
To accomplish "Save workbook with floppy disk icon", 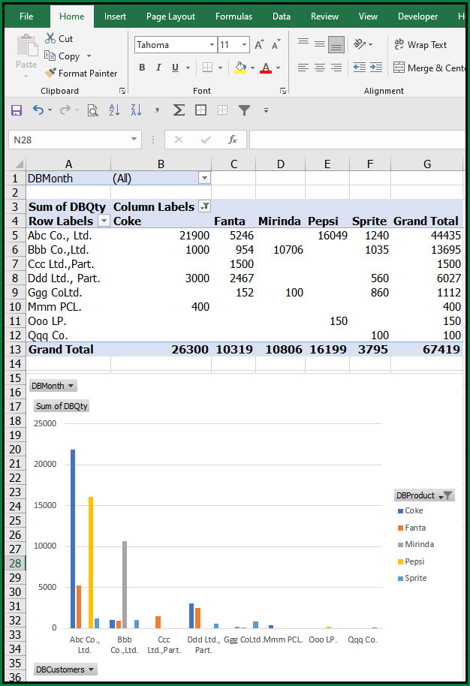I will click(x=17, y=110).
